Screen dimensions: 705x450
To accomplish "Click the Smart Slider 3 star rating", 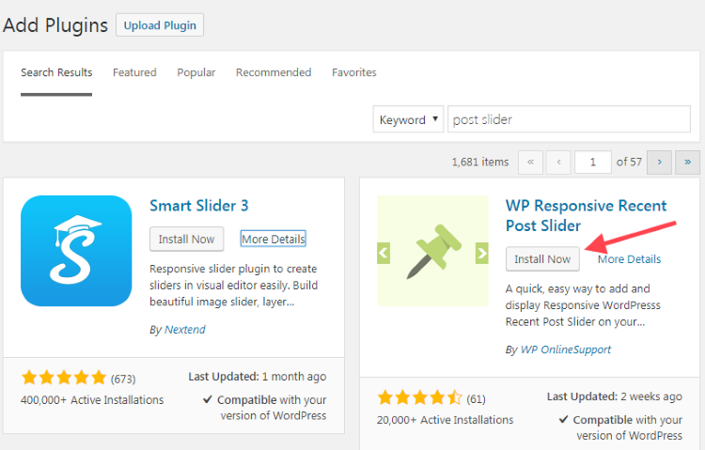I will [63, 378].
